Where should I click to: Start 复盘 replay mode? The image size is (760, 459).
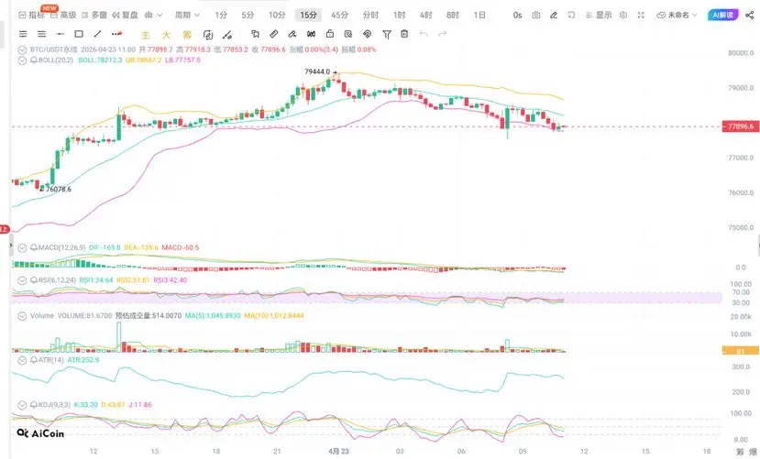(125, 15)
